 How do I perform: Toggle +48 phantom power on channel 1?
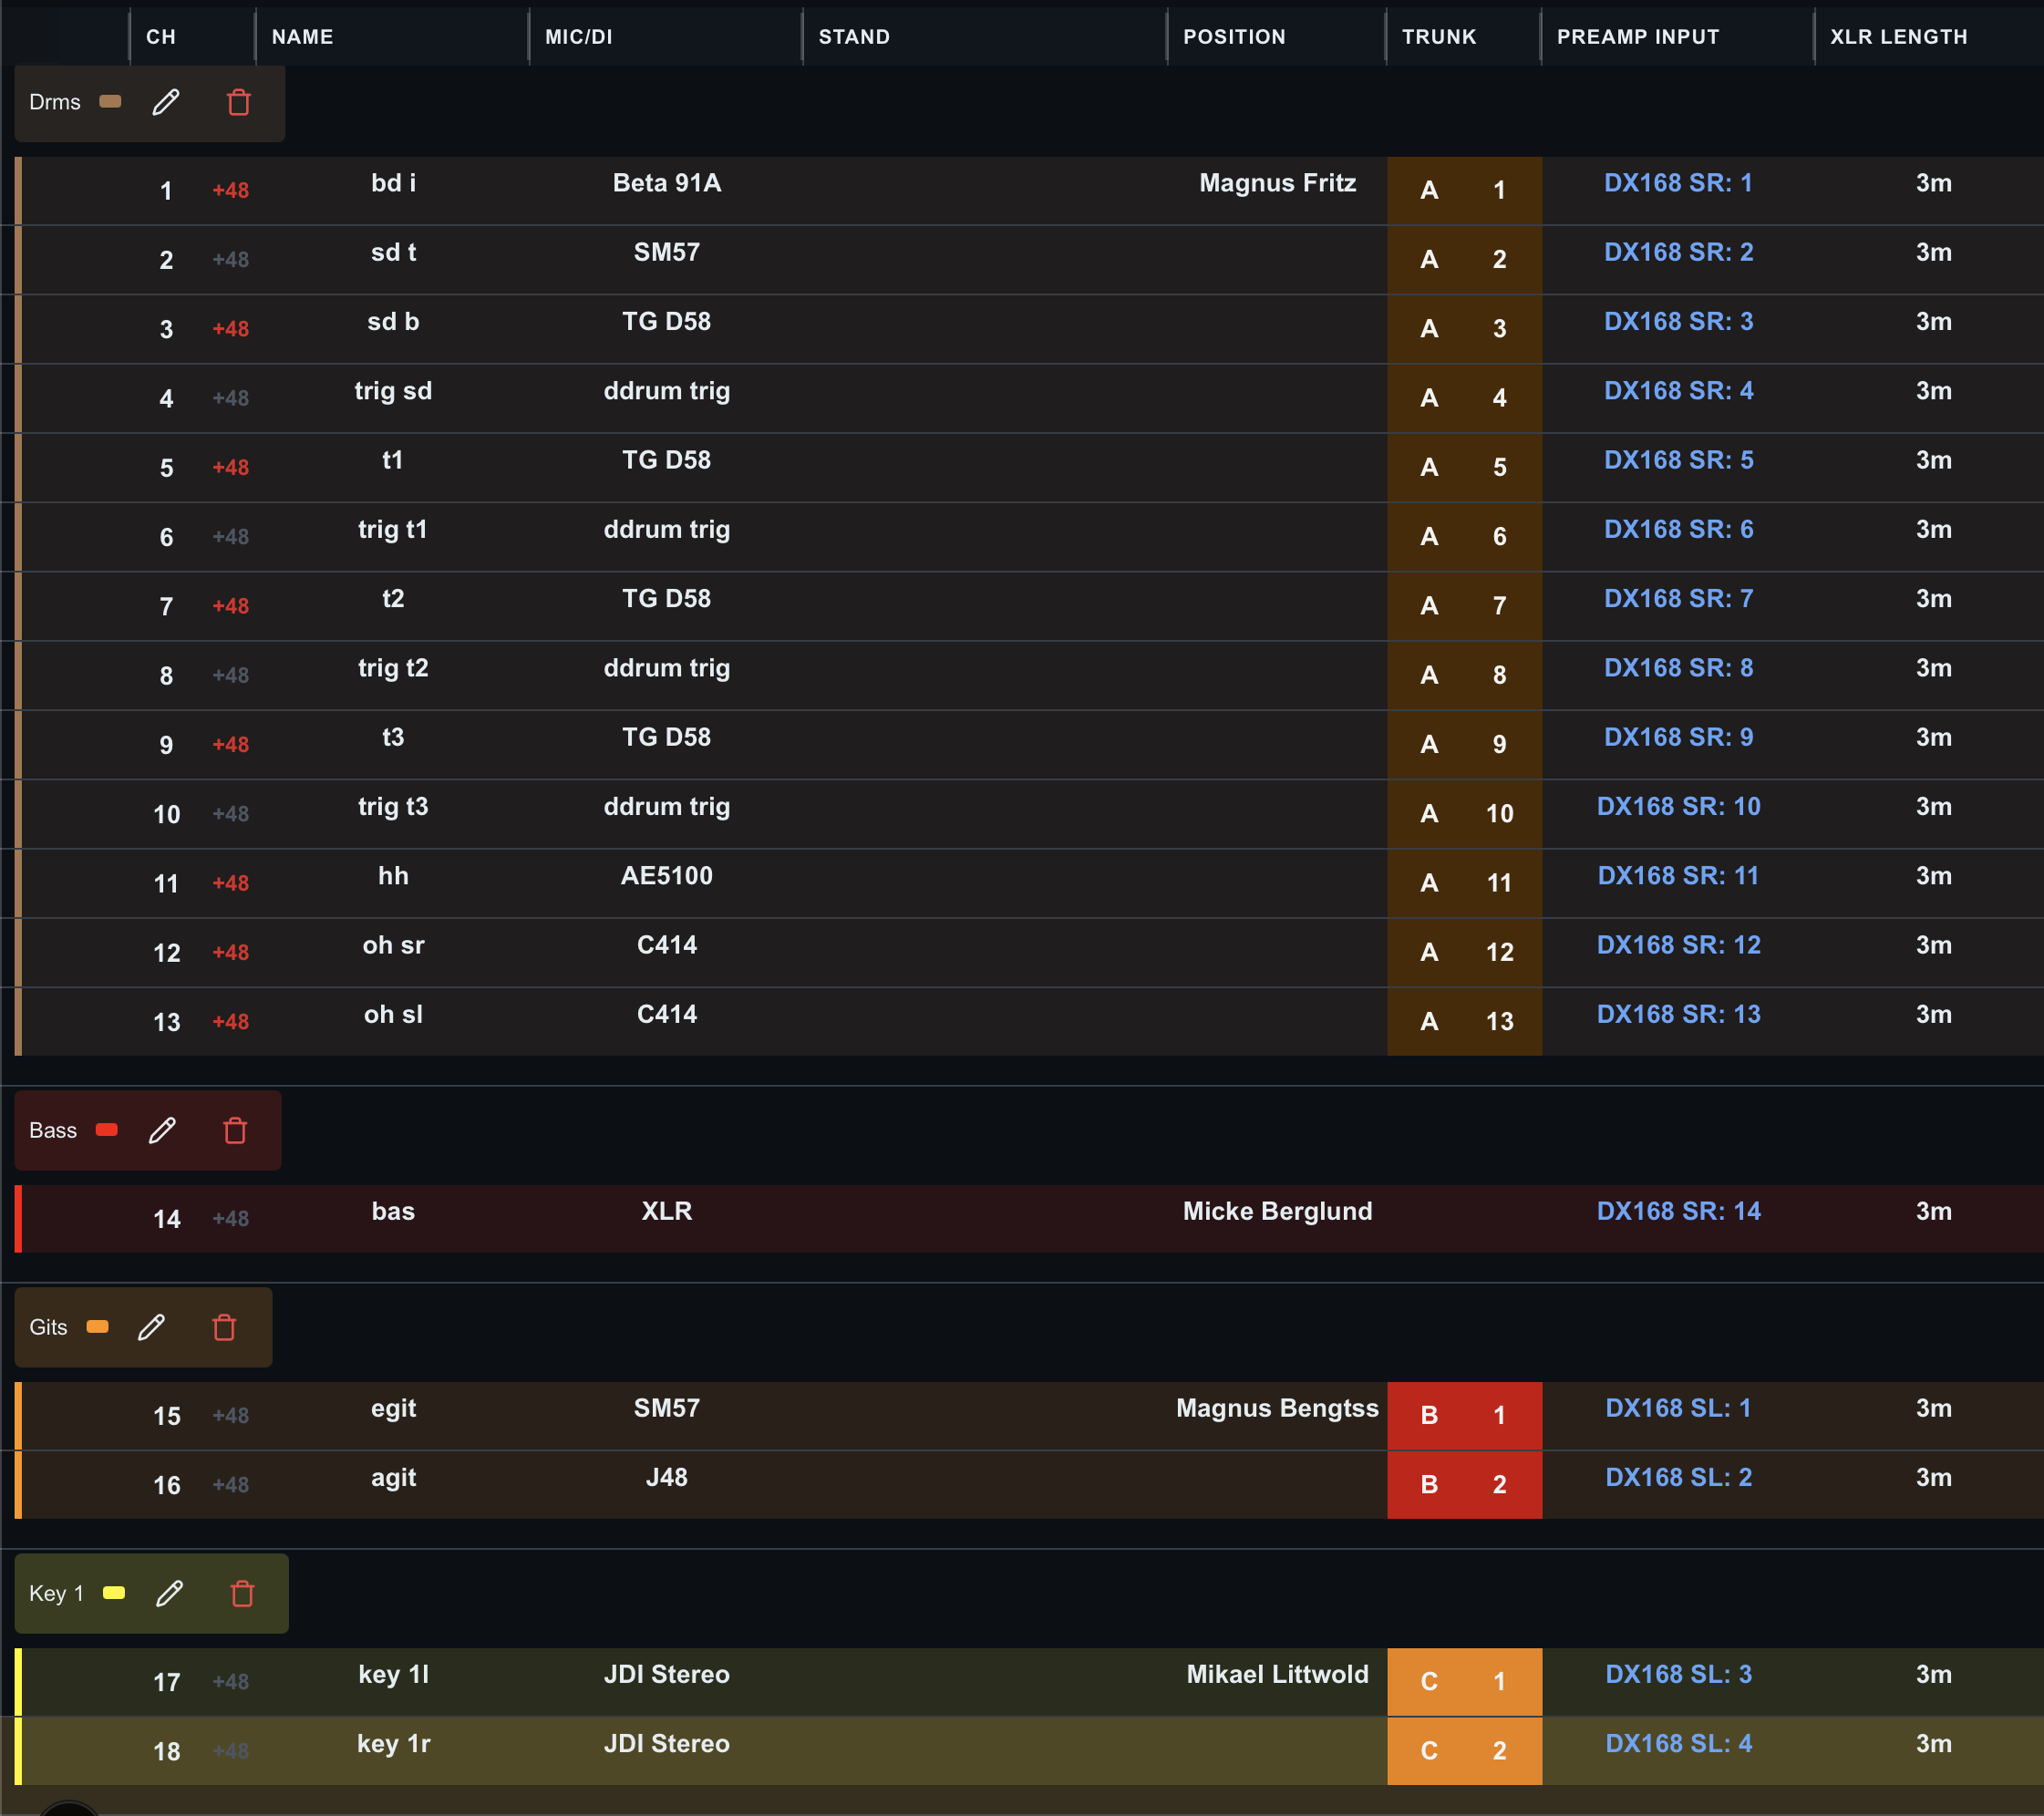231,190
